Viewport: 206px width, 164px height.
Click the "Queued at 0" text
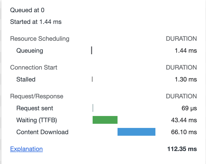(27, 10)
